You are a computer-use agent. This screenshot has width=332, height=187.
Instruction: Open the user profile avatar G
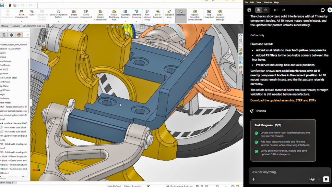[330, 10]
